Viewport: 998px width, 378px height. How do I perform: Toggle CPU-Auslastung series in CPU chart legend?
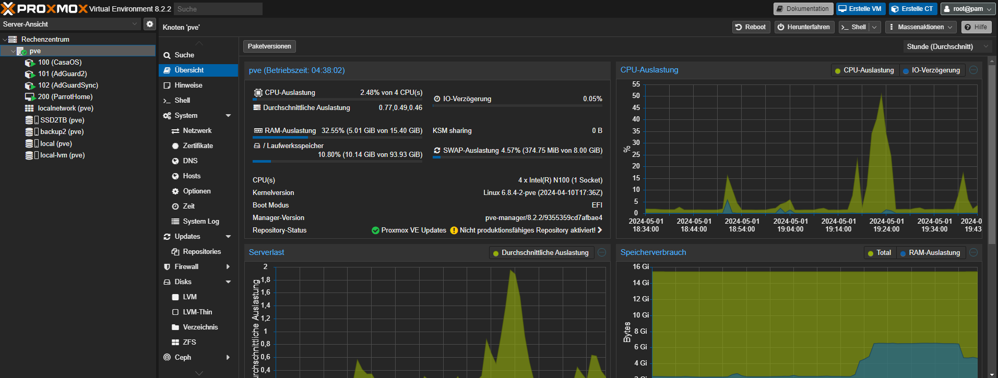[864, 70]
